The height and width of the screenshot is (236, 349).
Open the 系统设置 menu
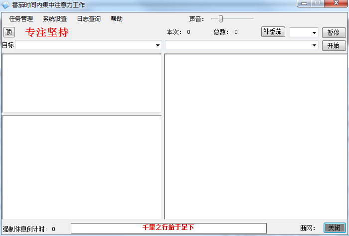[x=55, y=19]
